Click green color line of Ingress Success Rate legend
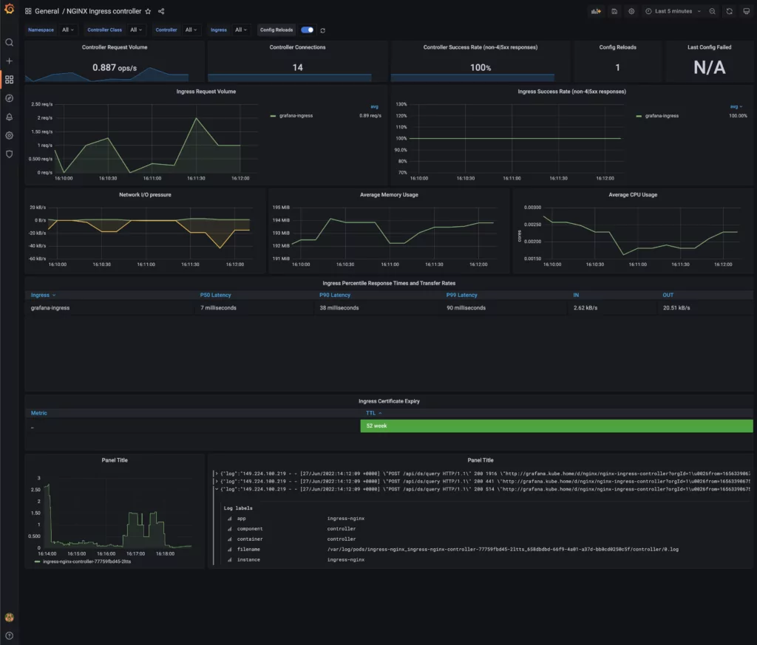Image resolution: width=757 pixels, height=645 pixels. tap(639, 116)
